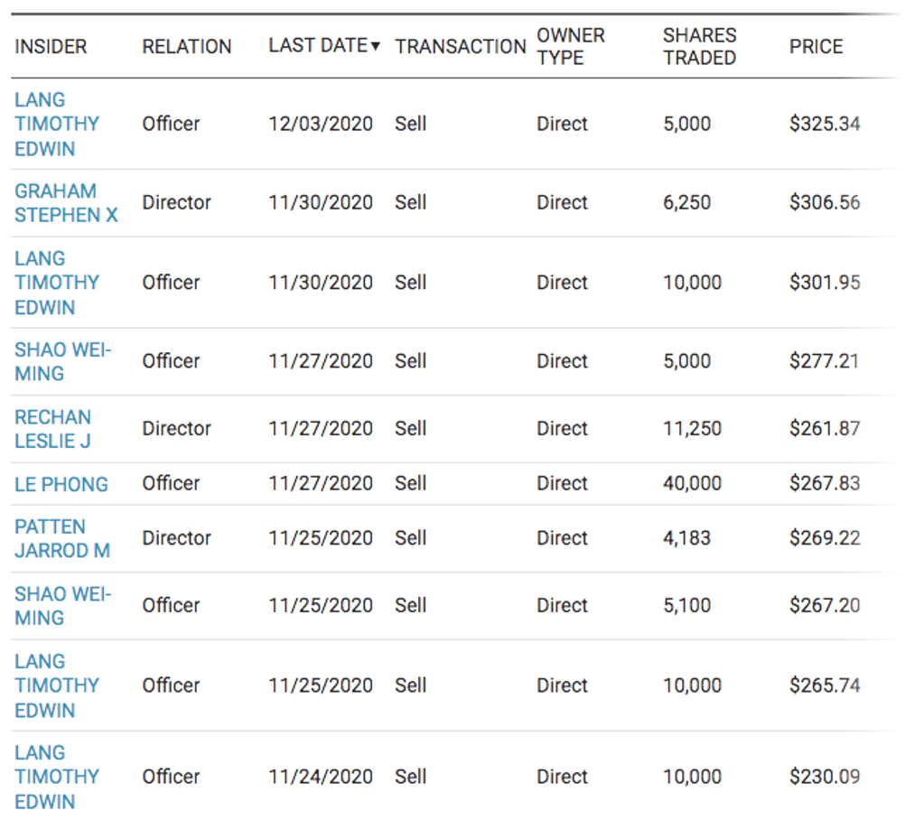
Task: Open LANG TIMOTHY EDWIN link dated 12/03/2020
Action: point(57,124)
